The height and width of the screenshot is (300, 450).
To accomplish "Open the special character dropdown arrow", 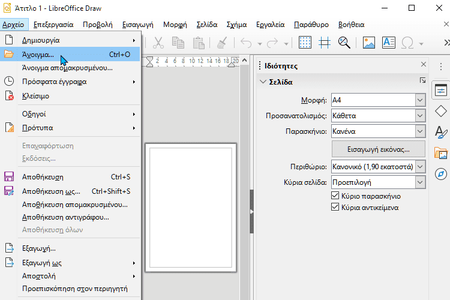I will pyautogui.click(x=421, y=44).
